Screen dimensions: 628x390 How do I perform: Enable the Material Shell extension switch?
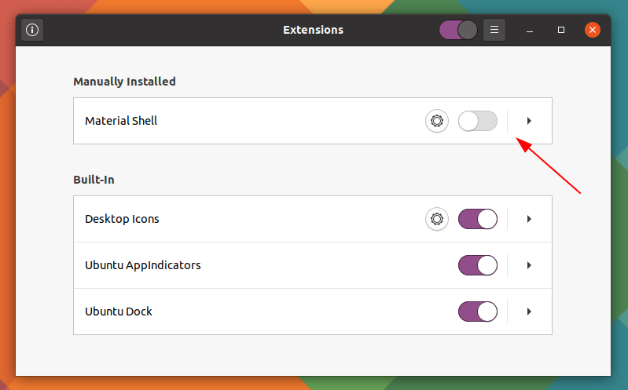pos(478,121)
